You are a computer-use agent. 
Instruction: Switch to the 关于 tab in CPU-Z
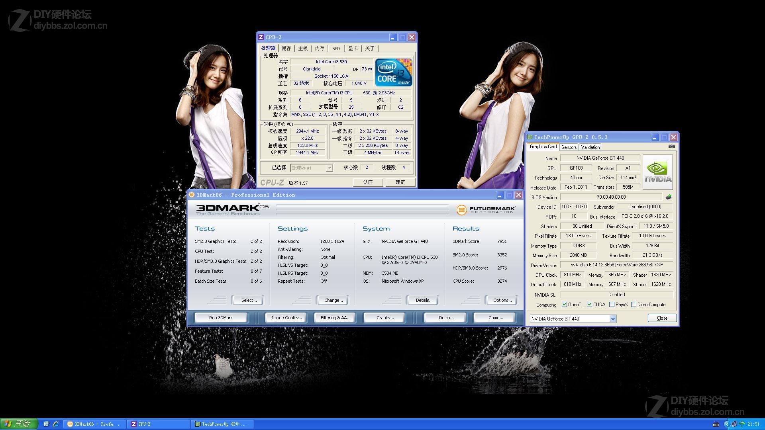coord(370,49)
